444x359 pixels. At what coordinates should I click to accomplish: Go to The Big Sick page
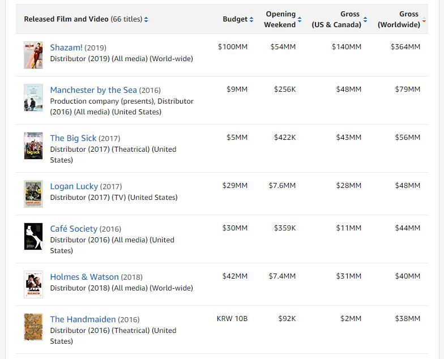click(x=73, y=138)
